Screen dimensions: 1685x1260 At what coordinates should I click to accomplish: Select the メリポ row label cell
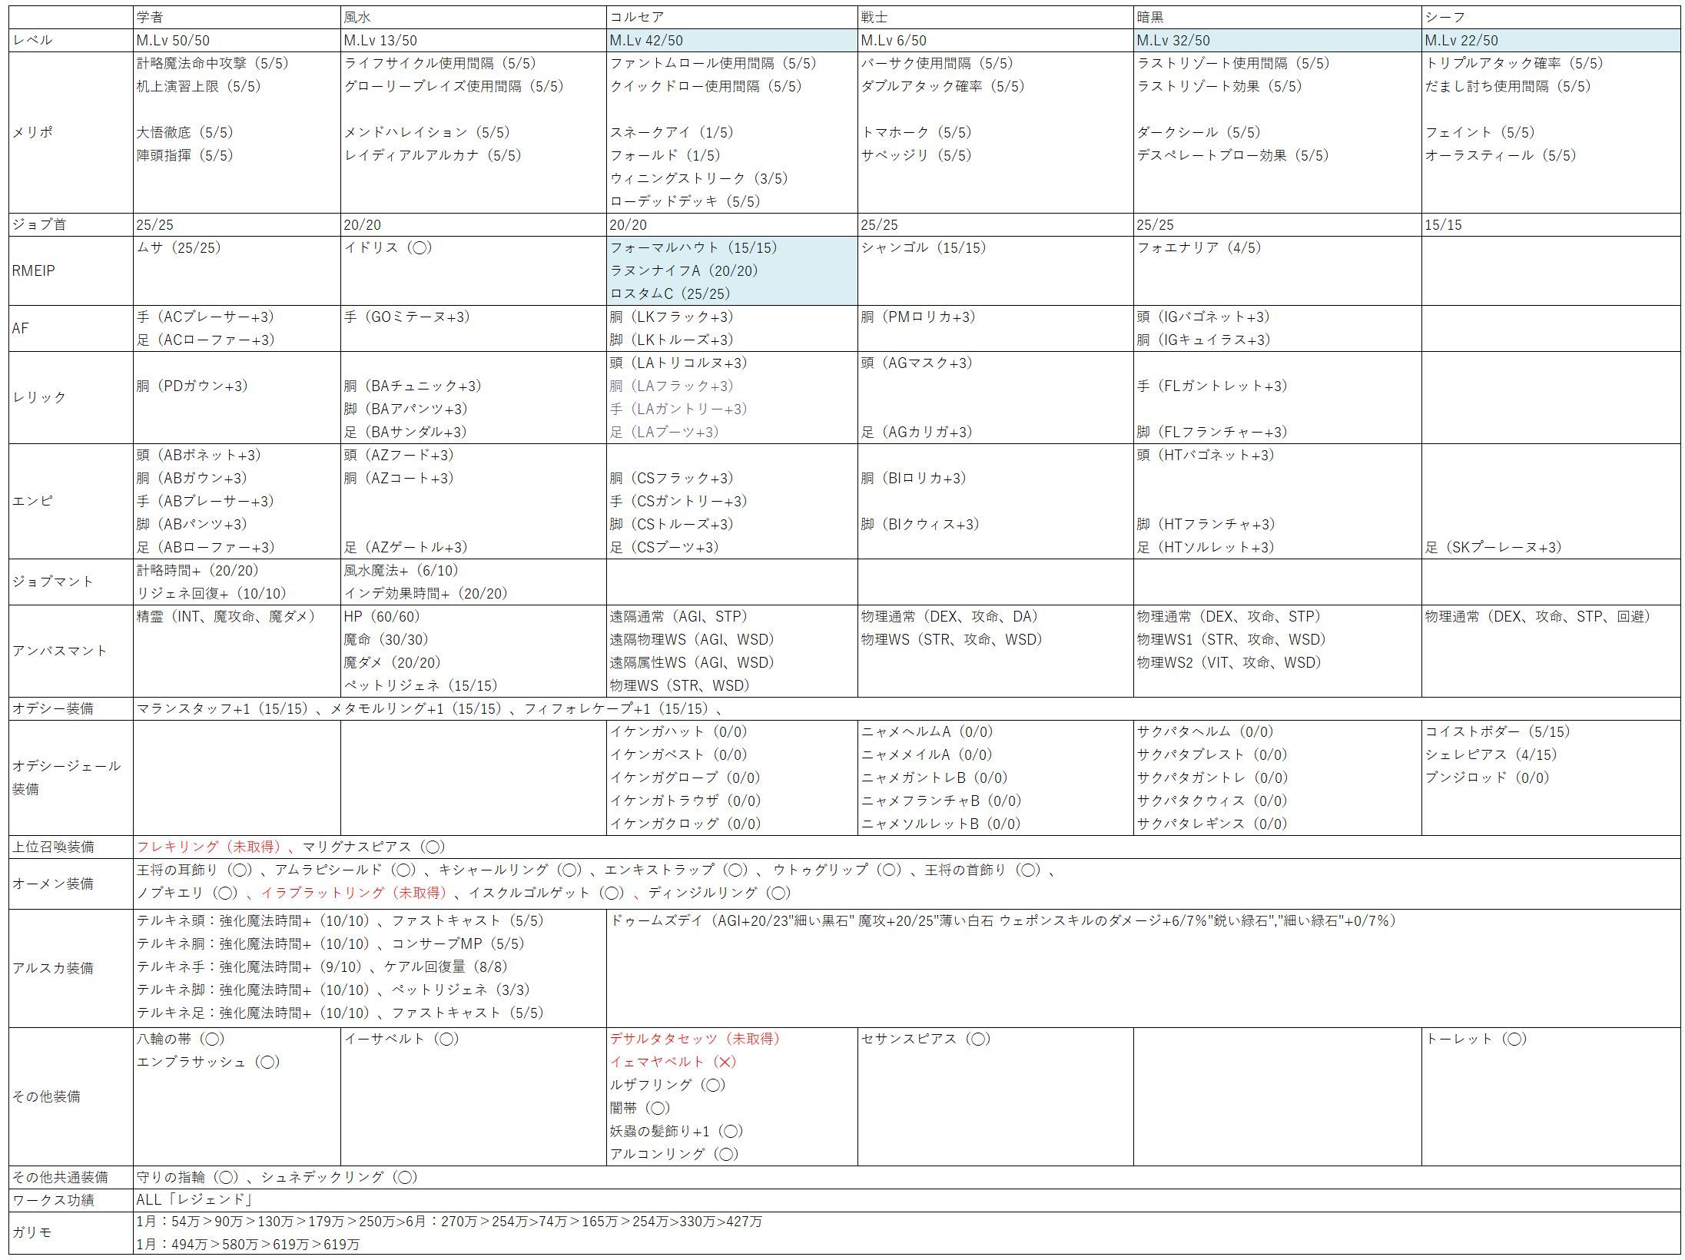pos(32,132)
